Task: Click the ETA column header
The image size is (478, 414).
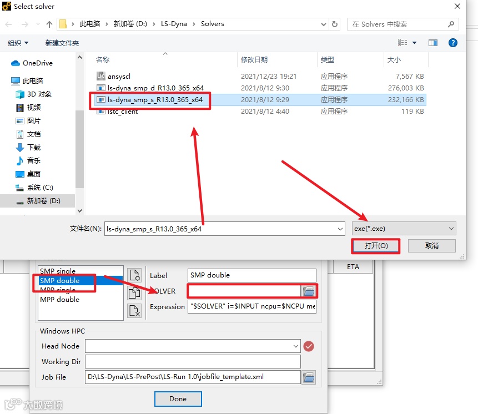Action: (353, 267)
